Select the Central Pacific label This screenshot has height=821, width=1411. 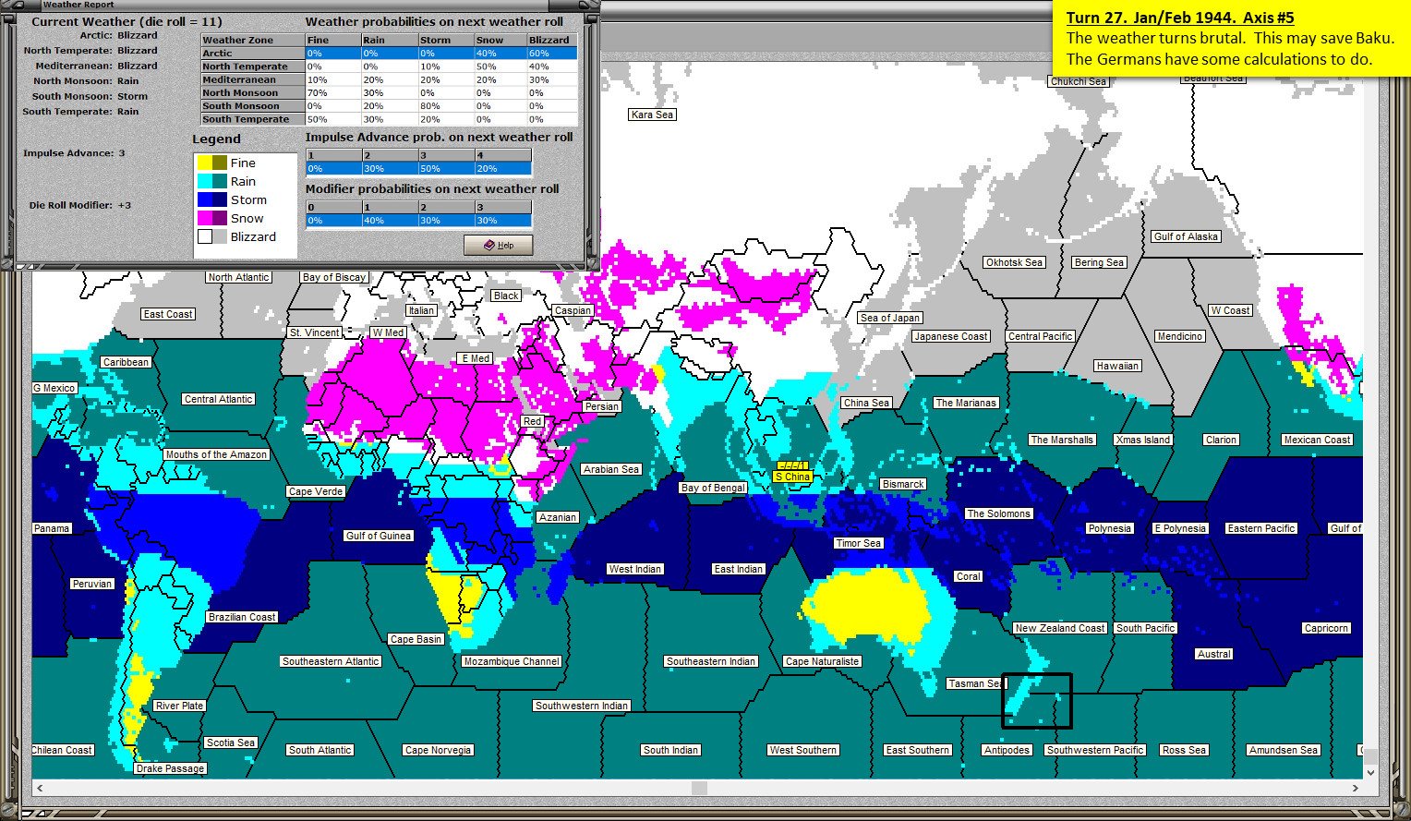pyautogui.click(x=1040, y=336)
